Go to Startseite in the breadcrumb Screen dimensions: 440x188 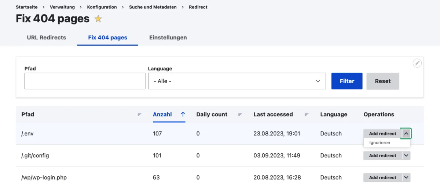(x=27, y=7)
